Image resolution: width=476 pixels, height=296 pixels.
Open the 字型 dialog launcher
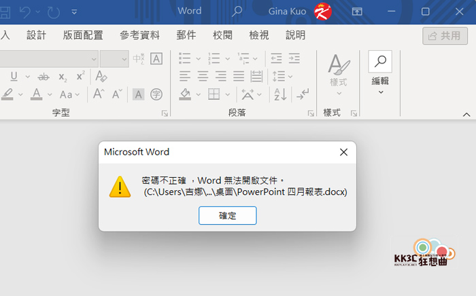(x=165, y=113)
